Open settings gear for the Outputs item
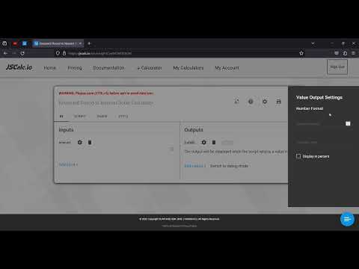 203,142
